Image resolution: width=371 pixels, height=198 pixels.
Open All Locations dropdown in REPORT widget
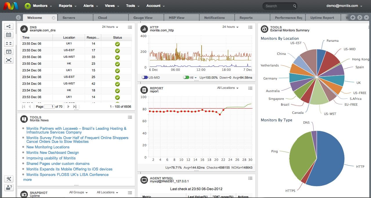click(x=228, y=88)
